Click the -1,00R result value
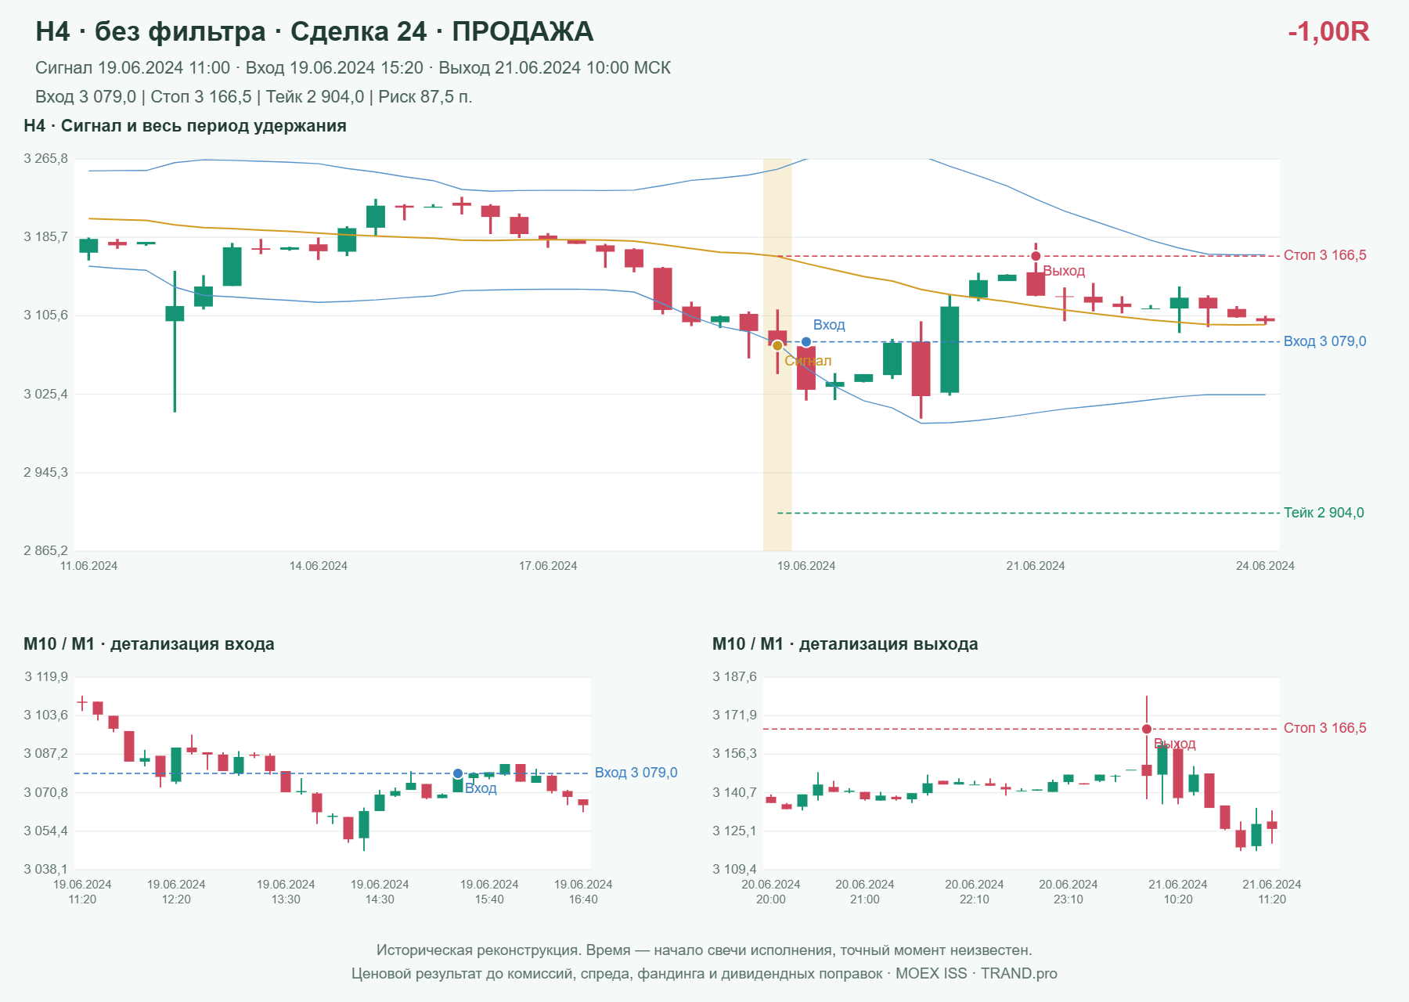The height and width of the screenshot is (1002, 1409). (1328, 31)
